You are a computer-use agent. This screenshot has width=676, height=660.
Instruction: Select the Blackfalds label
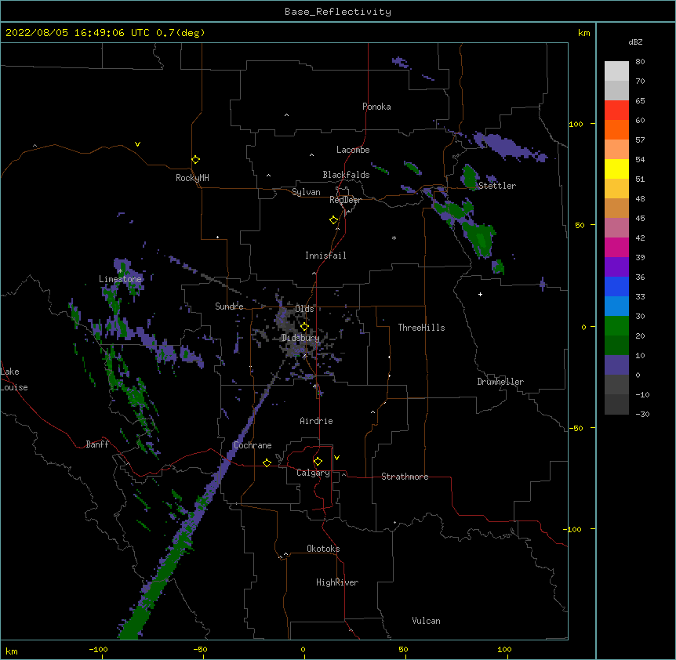click(x=346, y=175)
